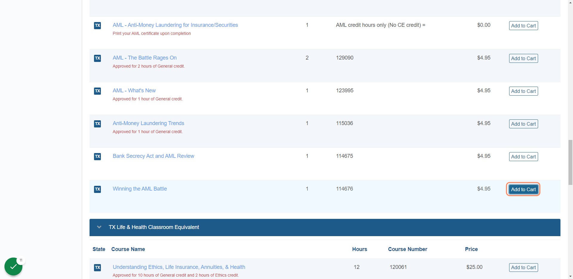Open Understanding Ethics, Life Insurance, Annuities course
Screen dimensions: 573x279
[x=179, y=267]
